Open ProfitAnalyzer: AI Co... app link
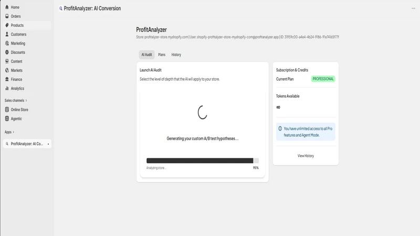This screenshot has width=420, height=236. (x=27, y=144)
